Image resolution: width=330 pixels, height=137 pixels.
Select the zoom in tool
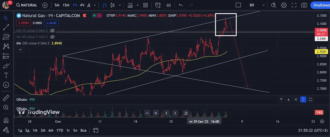(x=6, y=107)
